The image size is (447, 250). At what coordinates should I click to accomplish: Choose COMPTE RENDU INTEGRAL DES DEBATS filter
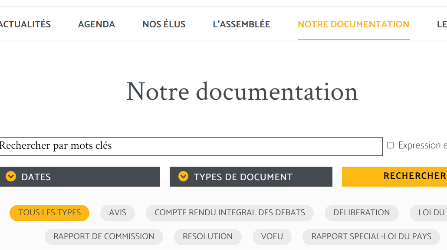(x=230, y=213)
